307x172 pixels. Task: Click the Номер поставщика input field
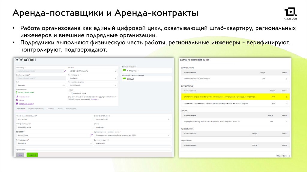click(55, 127)
